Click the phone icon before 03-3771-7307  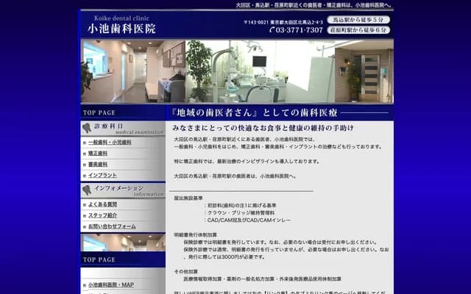(x=272, y=30)
